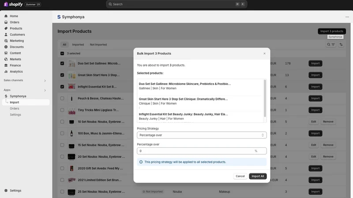Open Markets globe icon
The height and width of the screenshot is (198, 353).
6,59
